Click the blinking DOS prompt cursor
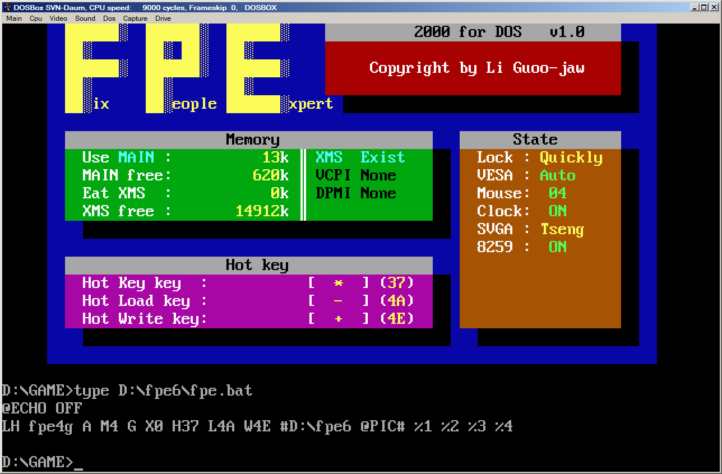722x474 pixels. tap(78, 468)
